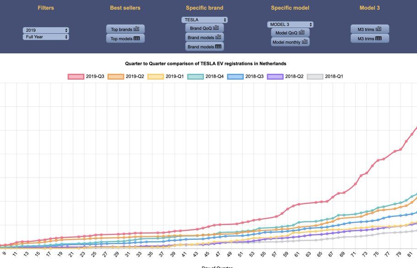Viewport: 417px width, 268px height.
Task: Toggle the 2018-Q4 legend swatch
Action: [x=196, y=77]
